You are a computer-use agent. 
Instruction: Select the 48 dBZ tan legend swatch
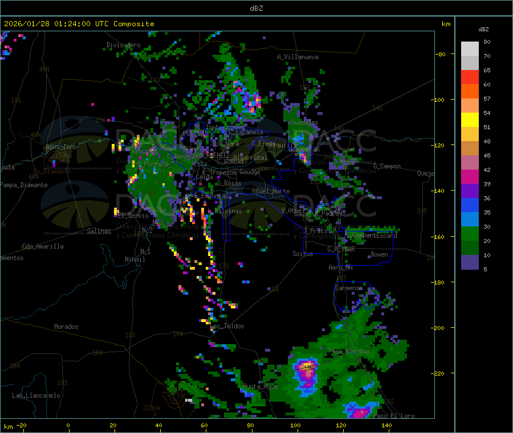tap(470, 149)
